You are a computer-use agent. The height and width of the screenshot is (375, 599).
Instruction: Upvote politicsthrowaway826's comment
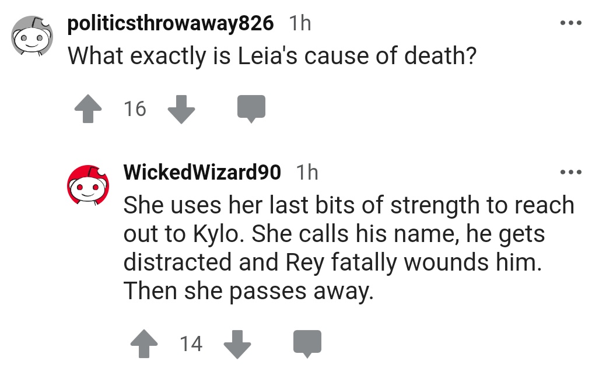[88, 109]
